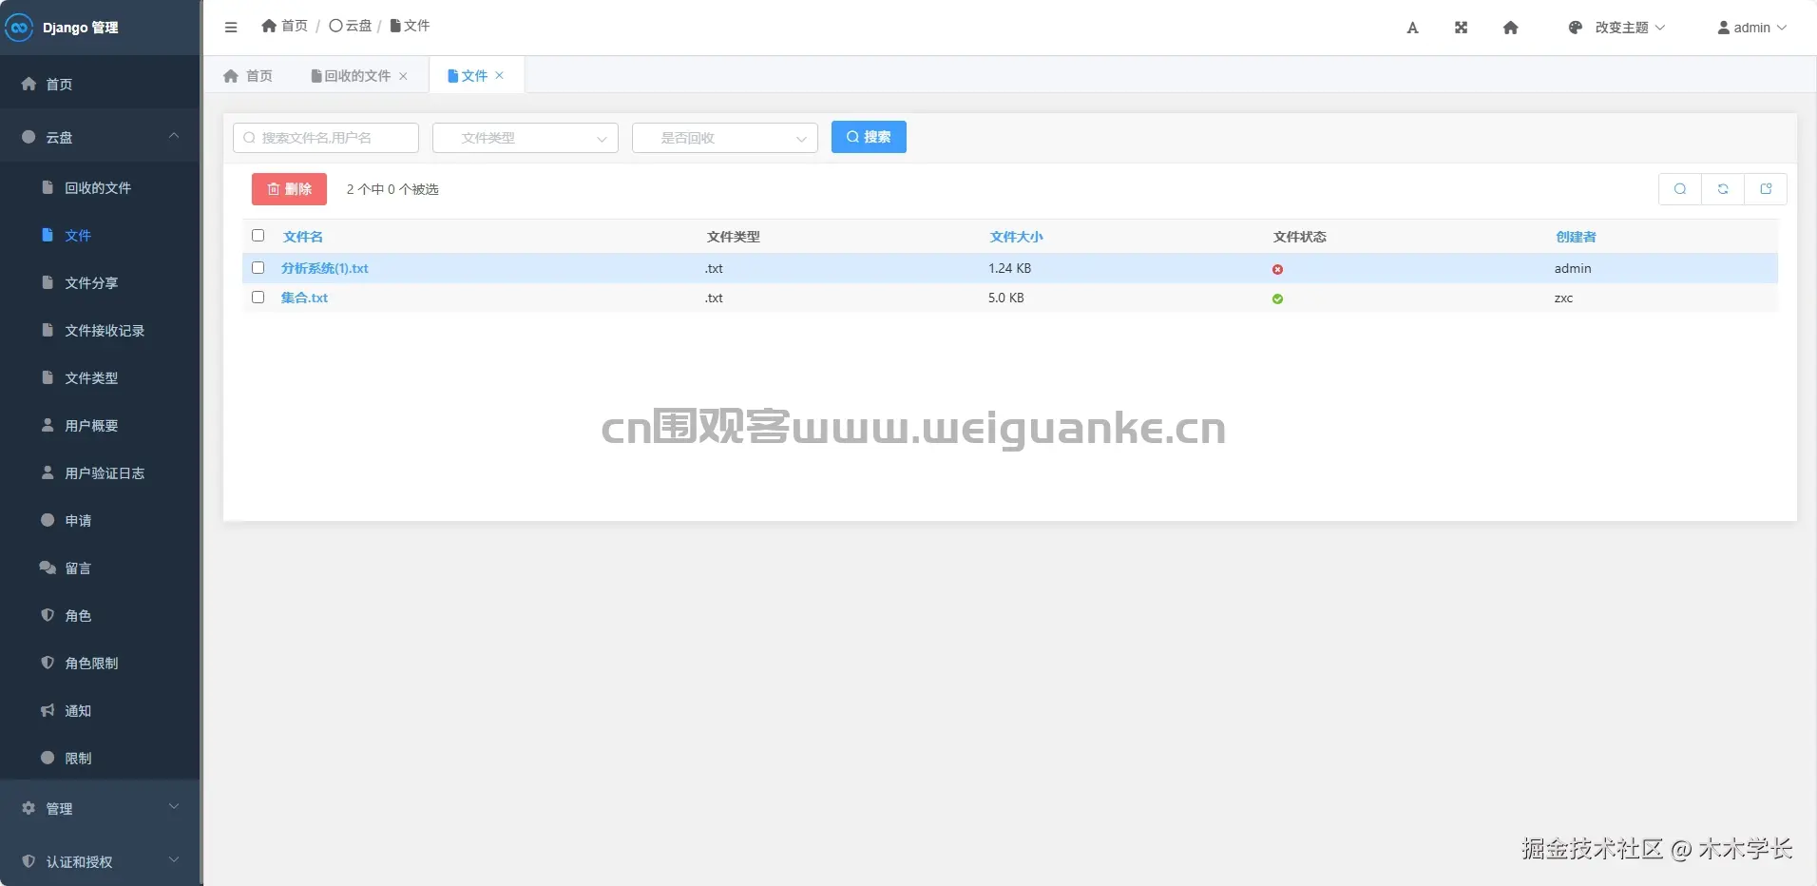This screenshot has width=1817, height=886.
Task: Open 文件类型 in sidebar
Action: pyautogui.click(x=100, y=378)
